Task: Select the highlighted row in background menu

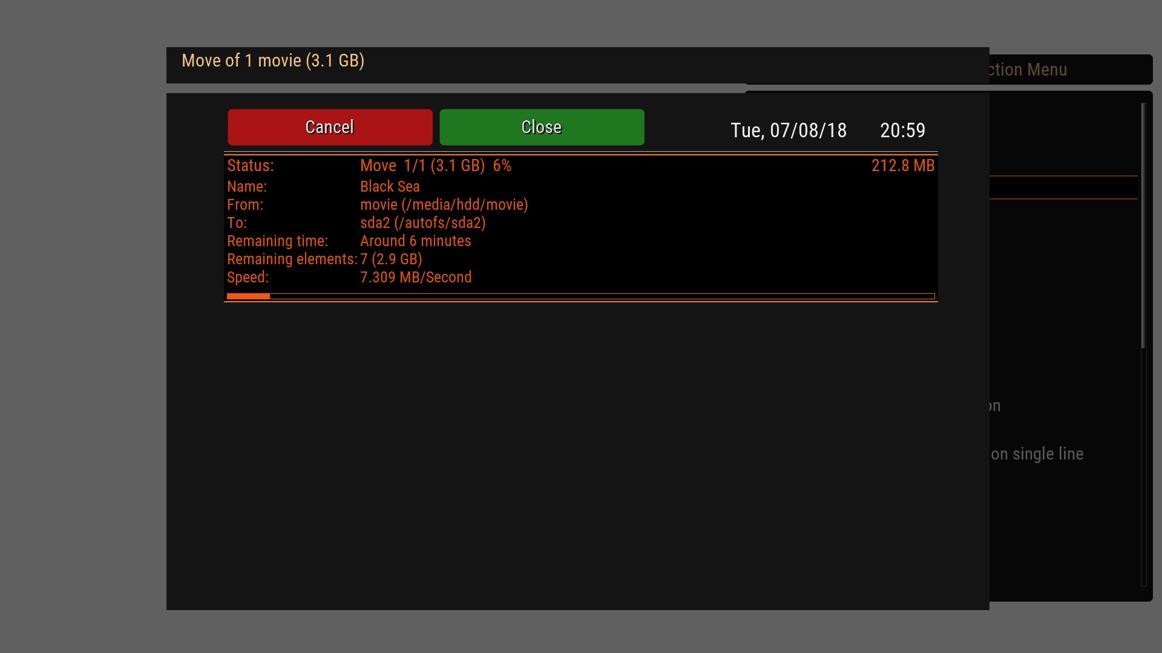Action: (x=1063, y=187)
